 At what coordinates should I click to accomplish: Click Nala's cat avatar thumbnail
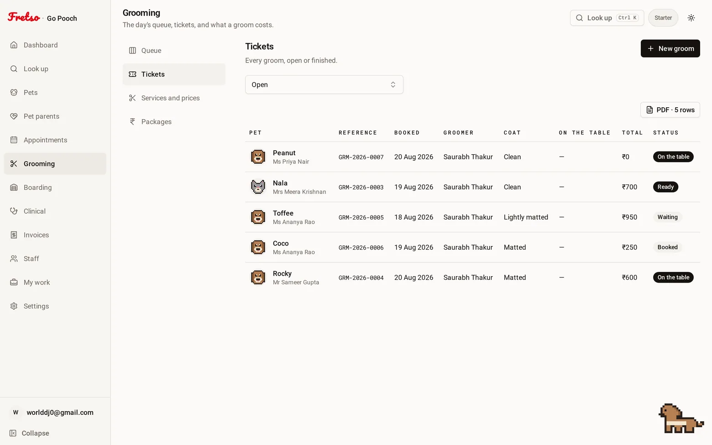pos(258,187)
